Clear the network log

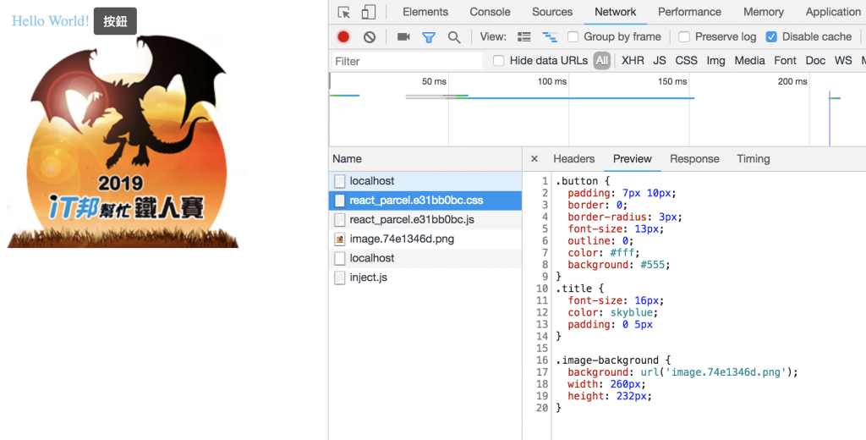point(370,37)
